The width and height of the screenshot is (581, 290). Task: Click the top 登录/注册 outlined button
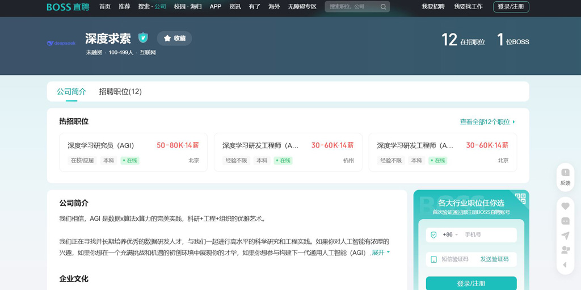511,7
